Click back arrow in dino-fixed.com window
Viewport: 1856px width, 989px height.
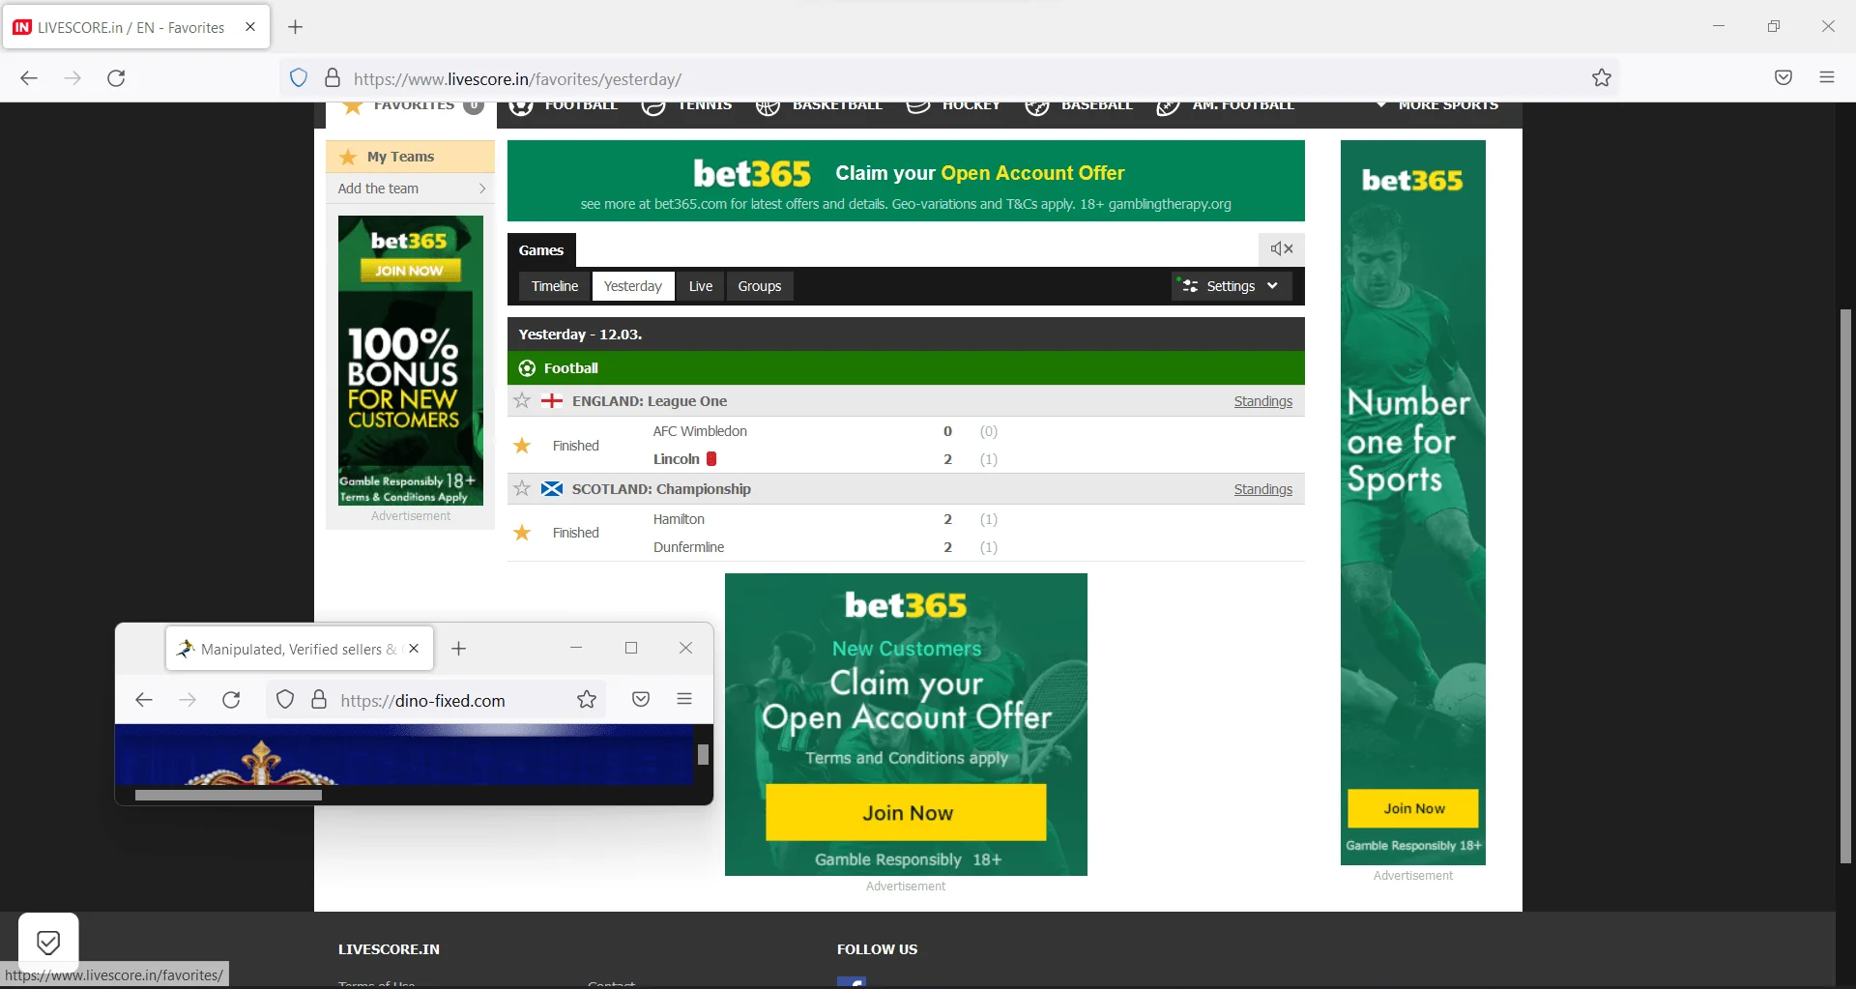144,700
